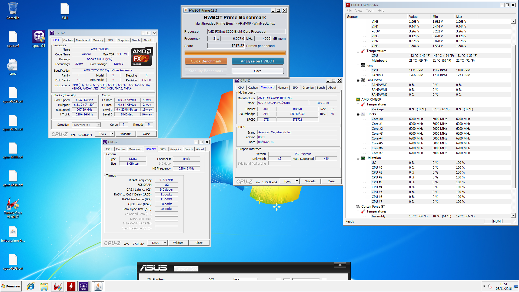Select the Core #0 clock row in HWMonitor
The height and width of the screenshot is (292, 519).
click(x=428, y=119)
